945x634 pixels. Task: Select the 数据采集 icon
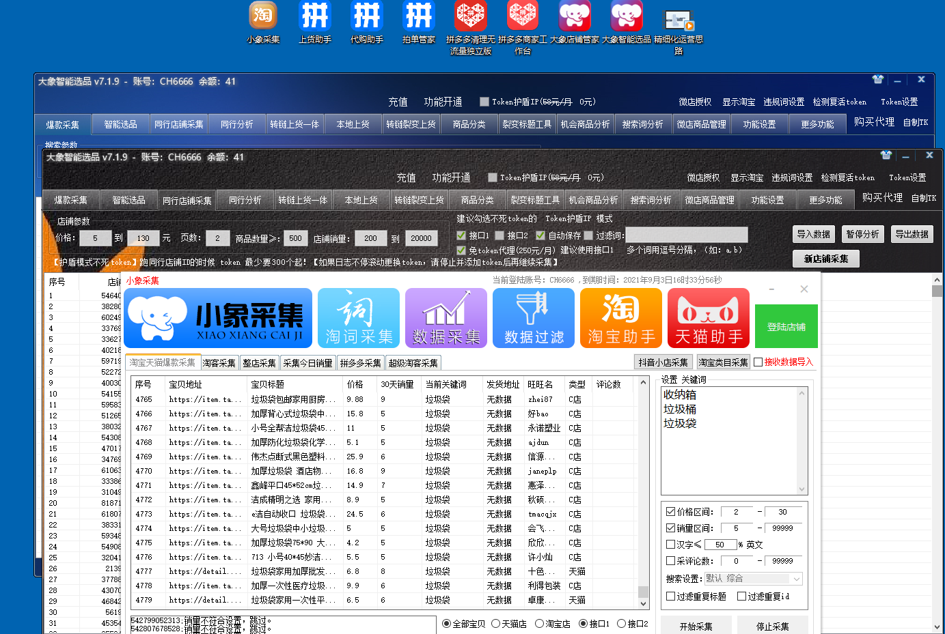(446, 317)
